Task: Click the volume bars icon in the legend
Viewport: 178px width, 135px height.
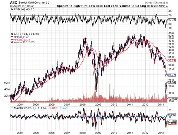Action: click(12, 42)
